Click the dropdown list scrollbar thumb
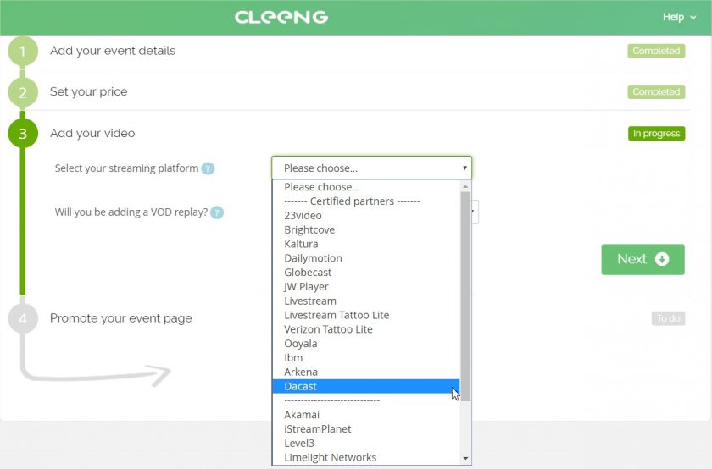 pyautogui.click(x=465, y=296)
